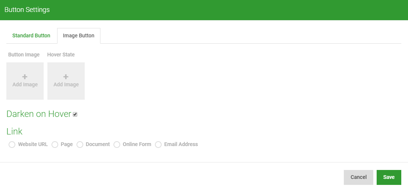408x192 pixels.
Task: Click the plus icon under Button Image
Action: (x=25, y=77)
